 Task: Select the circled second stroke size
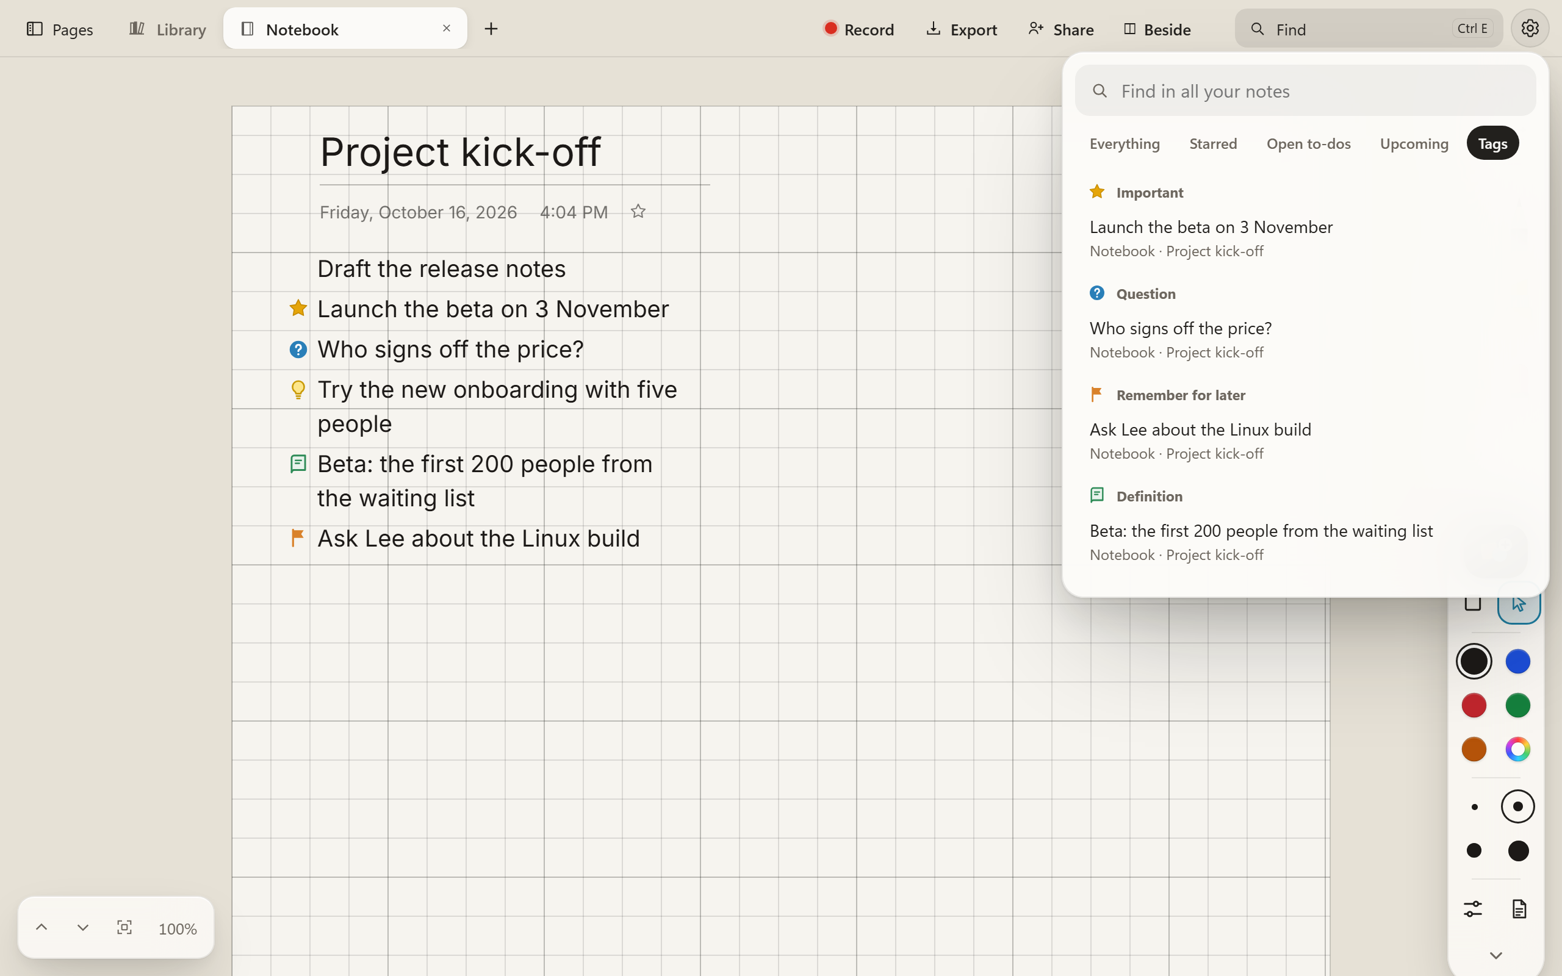pos(1517,806)
